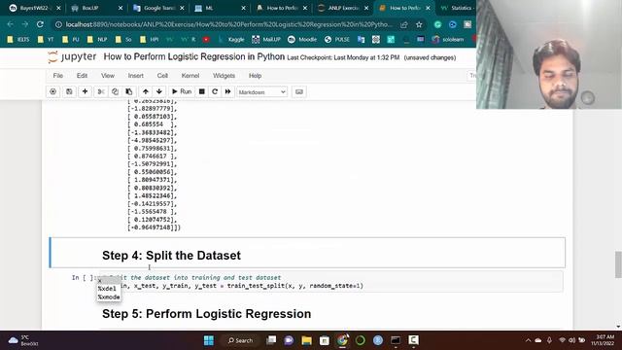
Task: Open the command palette keyboard icon
Action: click(299, 91)
